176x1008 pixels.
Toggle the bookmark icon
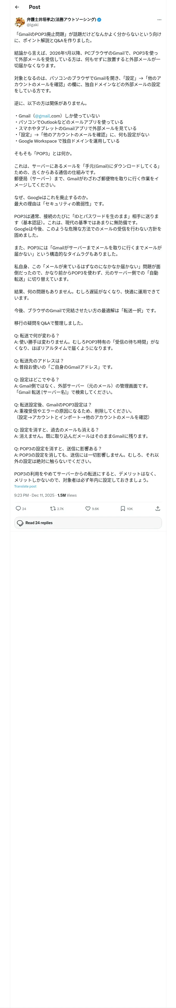(123, 508)
